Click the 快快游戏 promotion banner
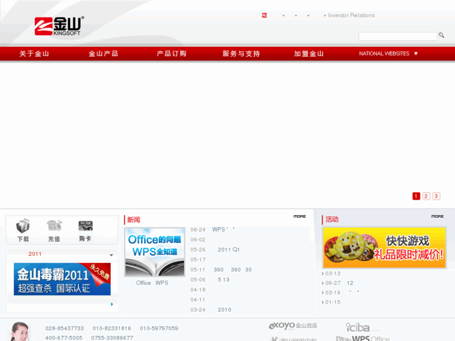 (384, 248)
